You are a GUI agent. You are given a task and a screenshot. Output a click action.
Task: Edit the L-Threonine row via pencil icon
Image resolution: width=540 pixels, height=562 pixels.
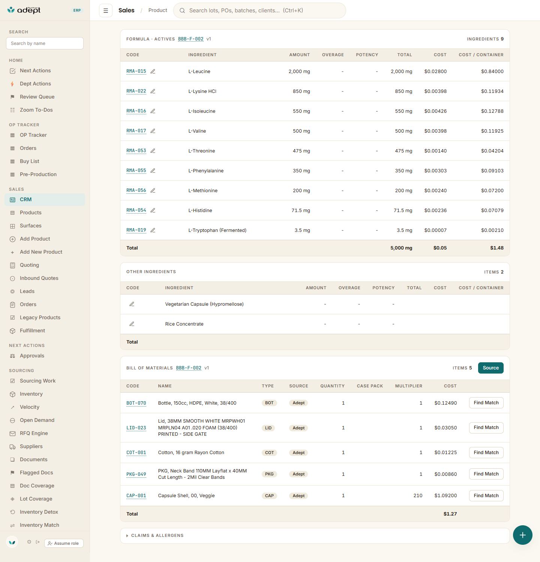click(153, 151)
